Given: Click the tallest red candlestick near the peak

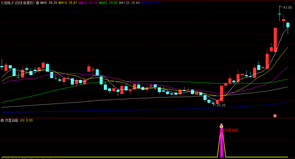Looking at the screenshot, I should pos(275,40).
